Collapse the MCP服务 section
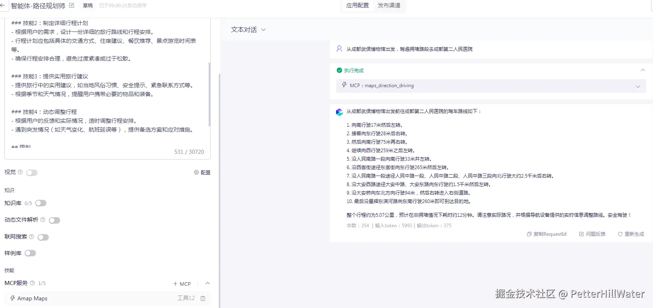This screenshot has height=308, width=653. click(207, 283)
